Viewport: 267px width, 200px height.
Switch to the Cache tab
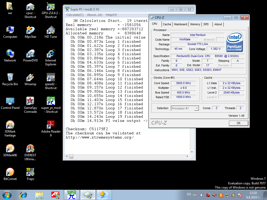[x=167, y=24]
